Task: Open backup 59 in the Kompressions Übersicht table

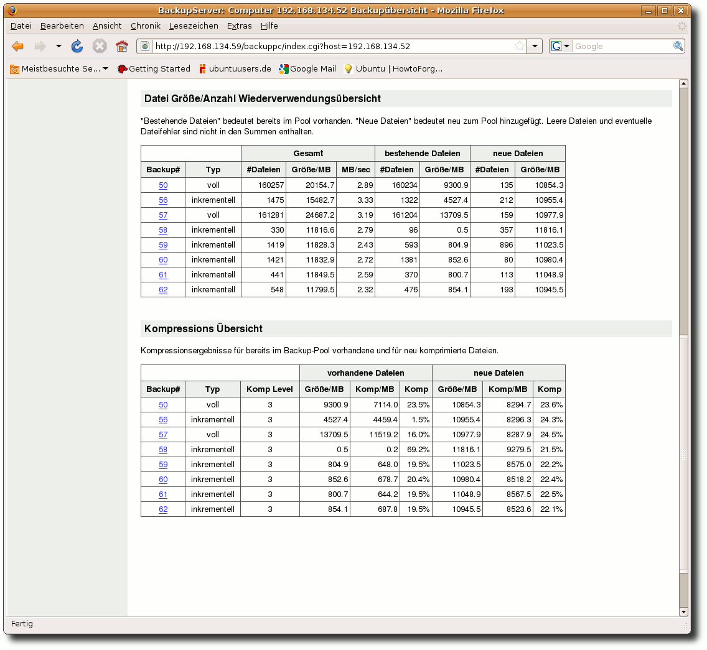Action: [163, 464]
